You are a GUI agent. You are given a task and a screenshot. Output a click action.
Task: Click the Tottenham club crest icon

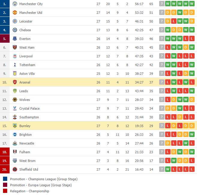click(x=15, y=65)
